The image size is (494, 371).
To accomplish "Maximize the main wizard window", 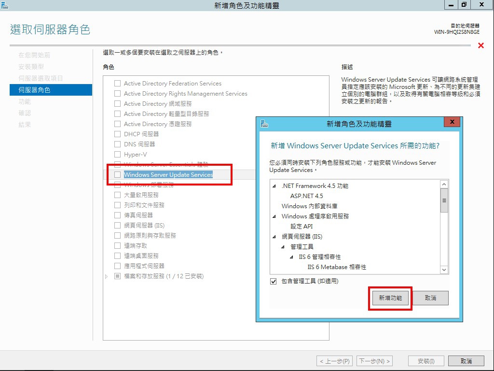I will point(465,5).
